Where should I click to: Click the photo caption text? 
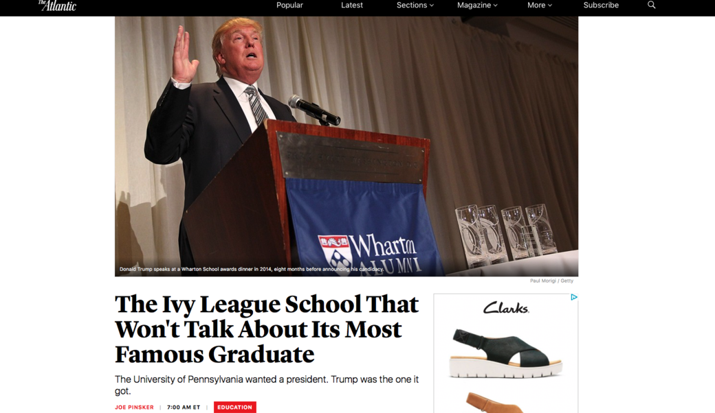(252, 269)
